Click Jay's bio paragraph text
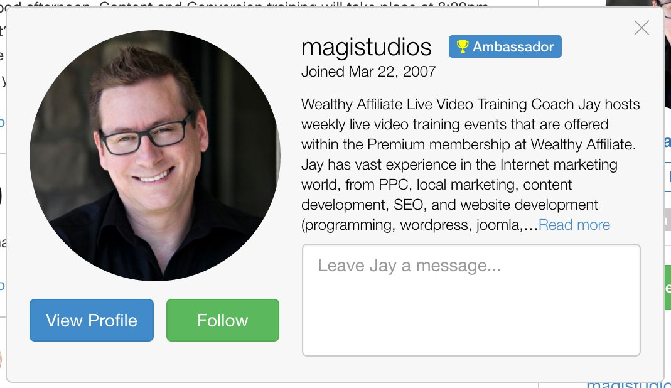Screen dimensions: 671x388 click(x=471, y=164)
